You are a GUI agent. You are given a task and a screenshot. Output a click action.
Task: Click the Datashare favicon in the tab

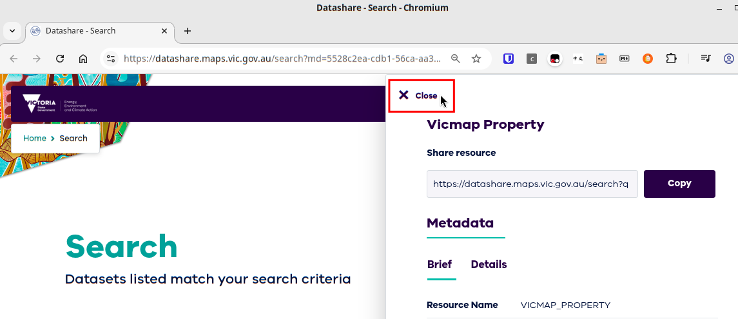point(35,30)
